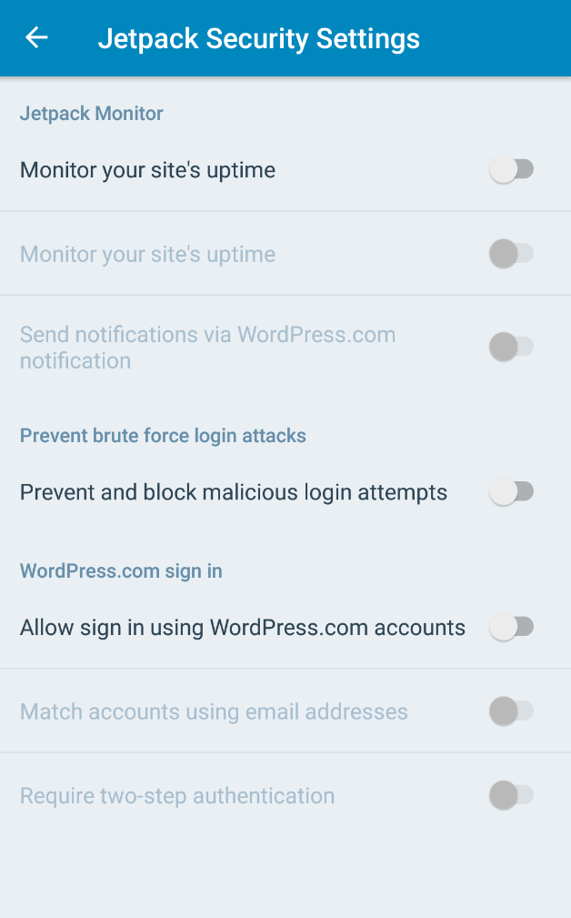The width and height of the screenshot is (571, 918).
Task: Select the Allow sign in using WordPress.com accounts label
Action: 243,627
